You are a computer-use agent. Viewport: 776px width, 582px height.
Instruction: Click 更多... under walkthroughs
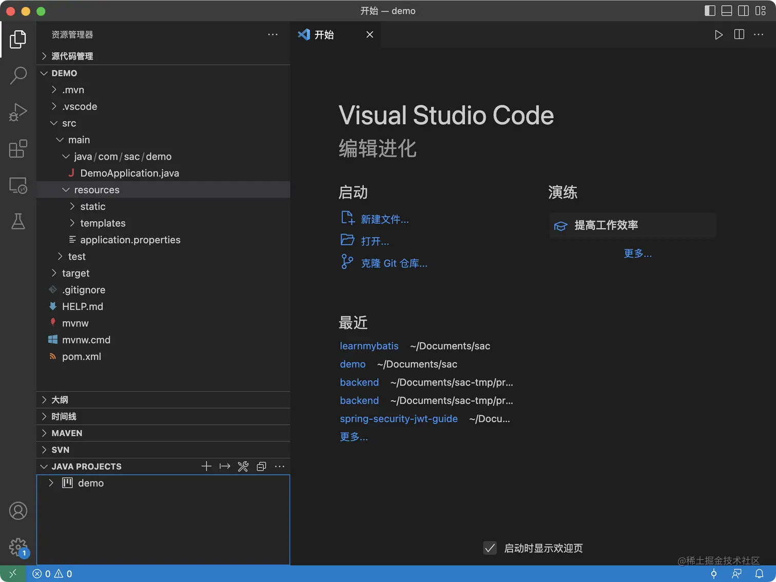coord(638,253)
